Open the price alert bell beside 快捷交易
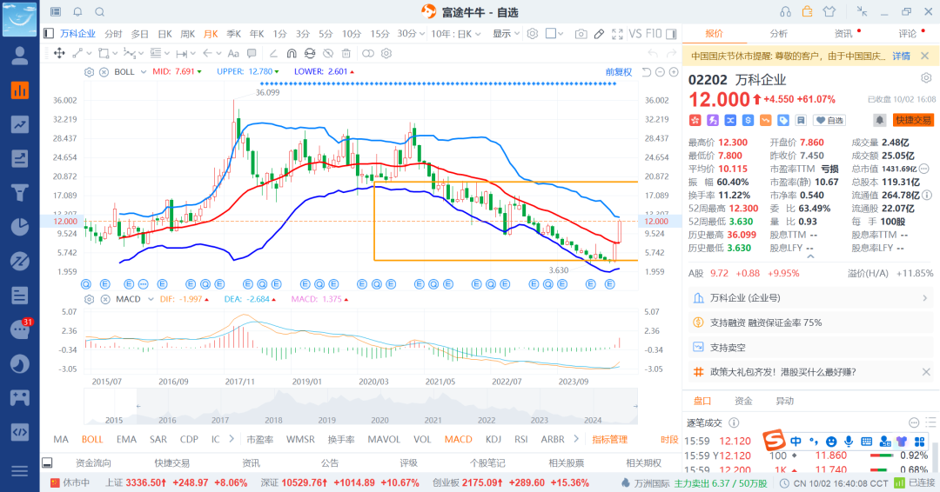 point(880,120)
